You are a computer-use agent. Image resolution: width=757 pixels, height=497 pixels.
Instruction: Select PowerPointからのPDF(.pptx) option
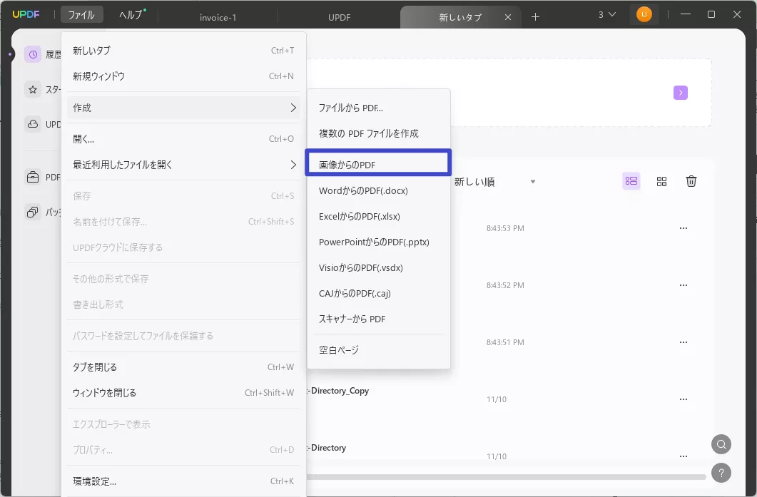coord(378,242)
